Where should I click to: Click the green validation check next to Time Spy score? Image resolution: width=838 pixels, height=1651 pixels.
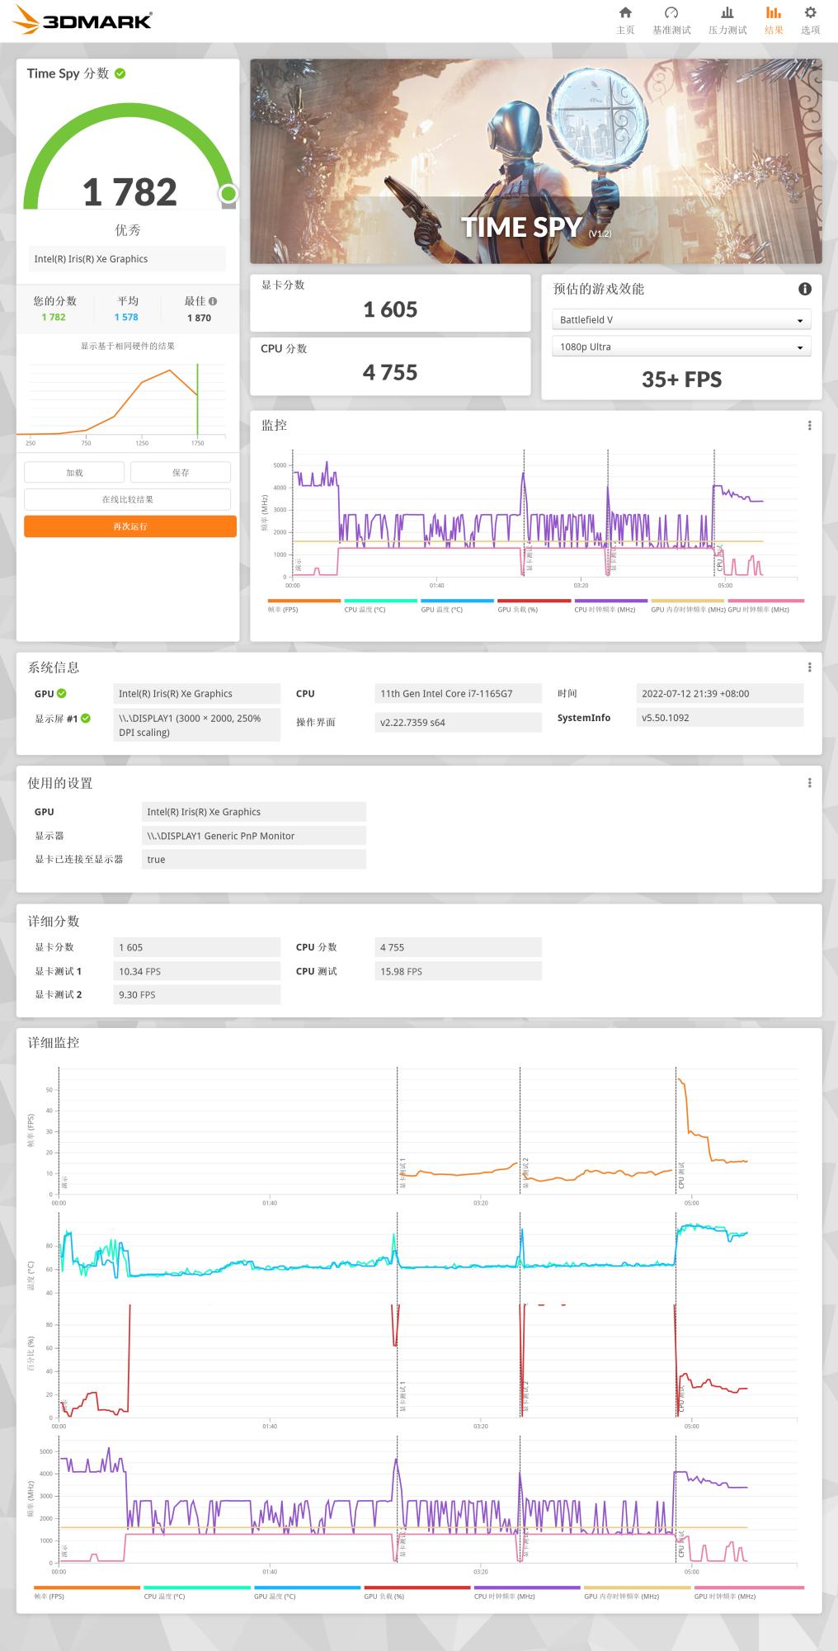(x=120, y=73)
